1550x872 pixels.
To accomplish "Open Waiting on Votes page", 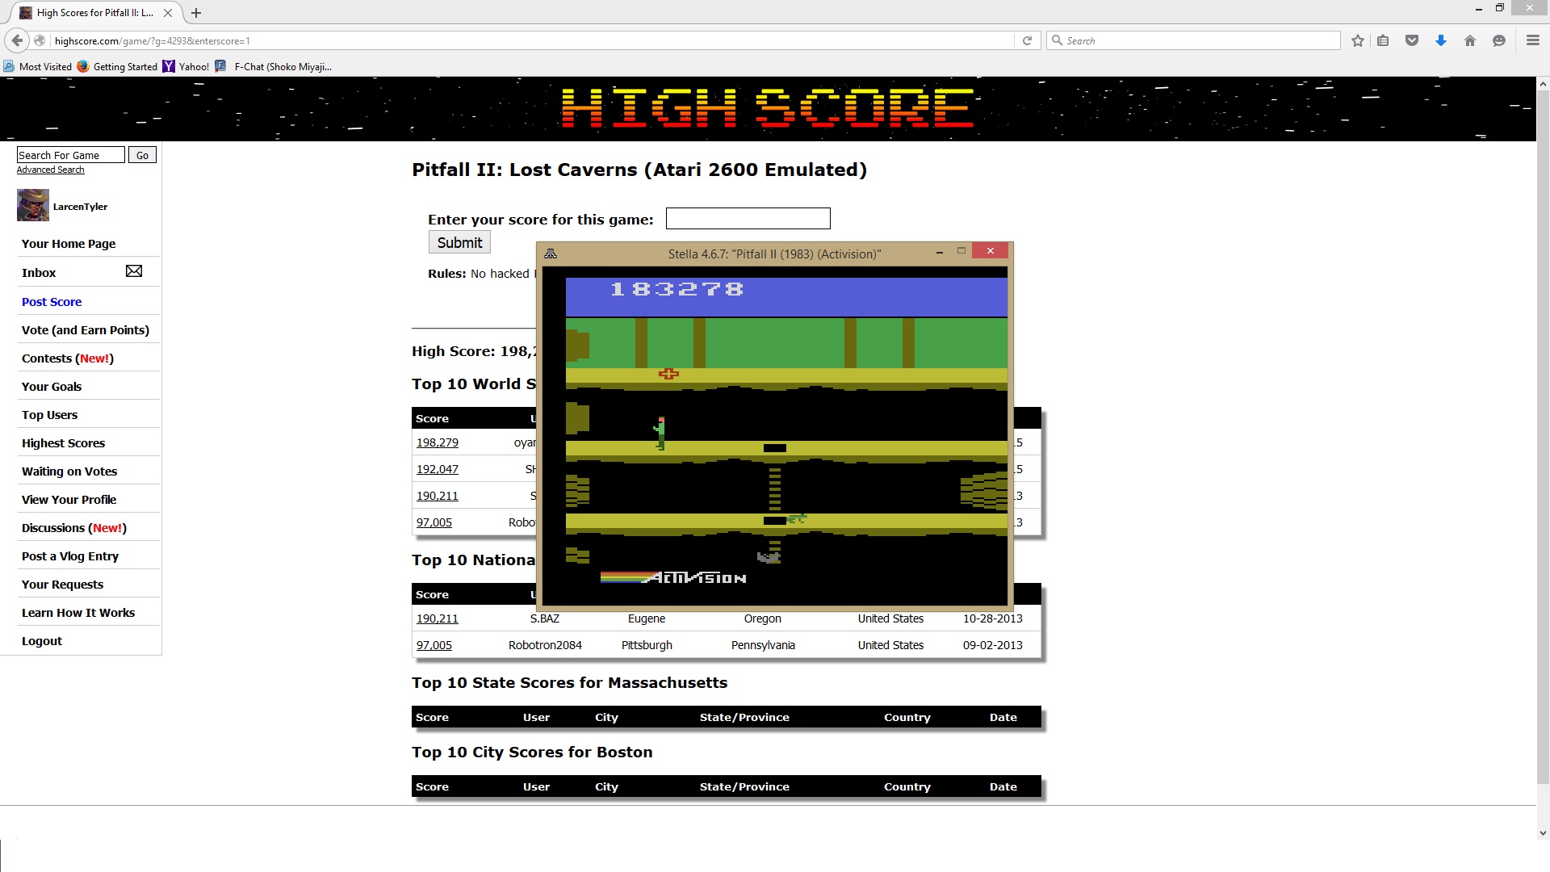I will pos(69,472).
